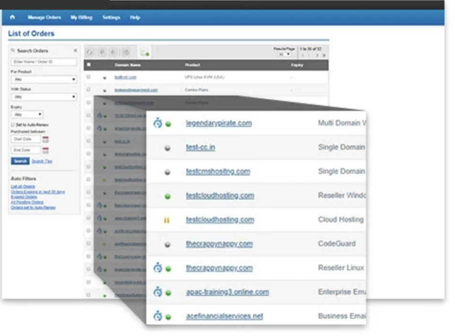This screenshot has width=455, height=336.
Task: Open the Search Tips link
Action: pyautogui.click(x=42, y=161)
